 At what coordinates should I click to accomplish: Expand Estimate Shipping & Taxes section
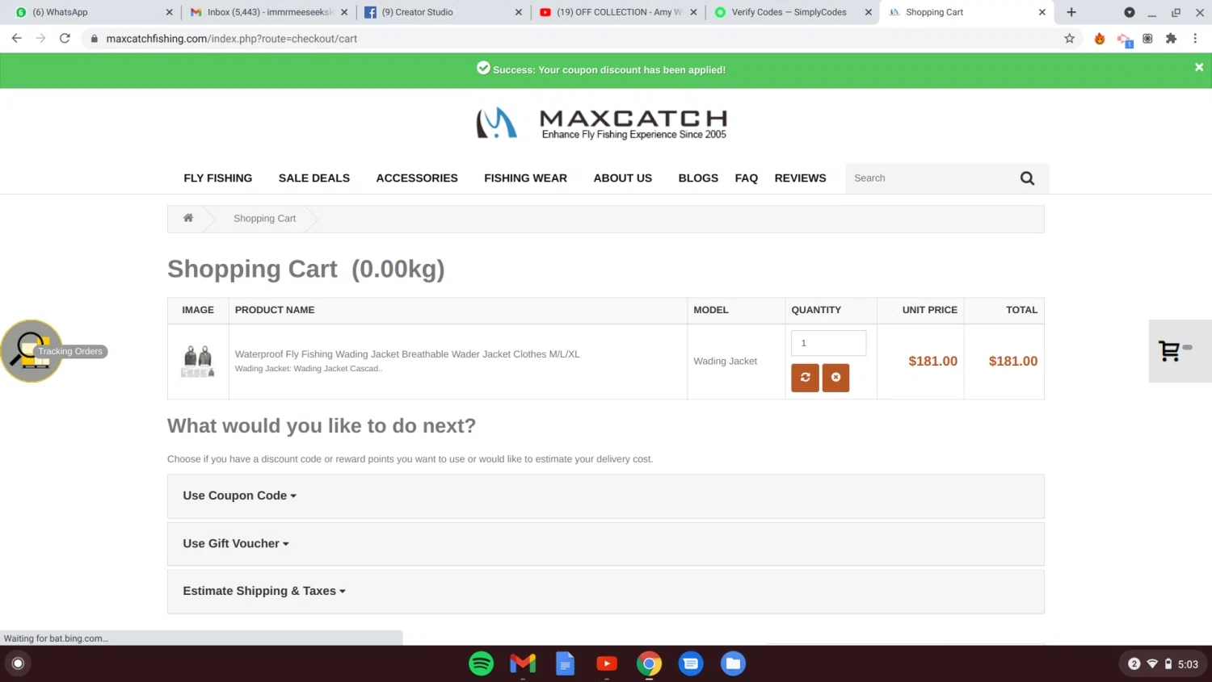pos(605,592)
